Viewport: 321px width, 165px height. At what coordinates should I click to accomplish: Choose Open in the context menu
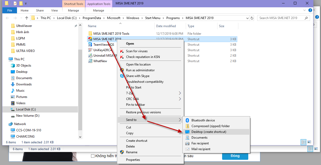point(130,44)
